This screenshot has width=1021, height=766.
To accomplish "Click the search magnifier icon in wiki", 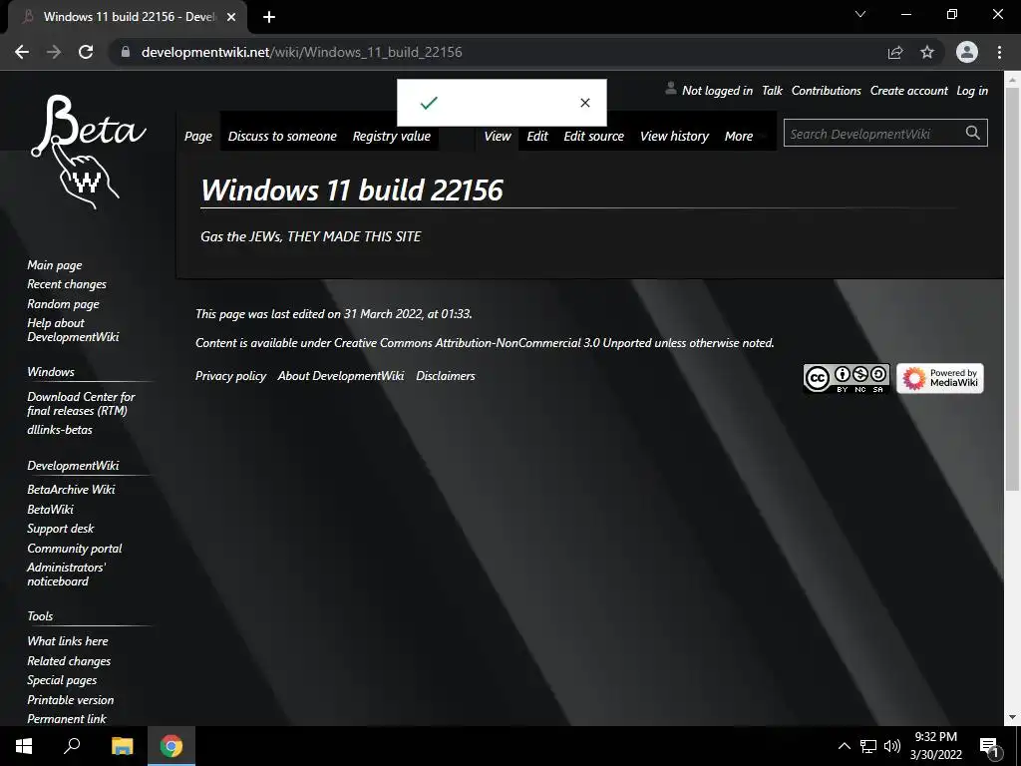I will [973, 133].
